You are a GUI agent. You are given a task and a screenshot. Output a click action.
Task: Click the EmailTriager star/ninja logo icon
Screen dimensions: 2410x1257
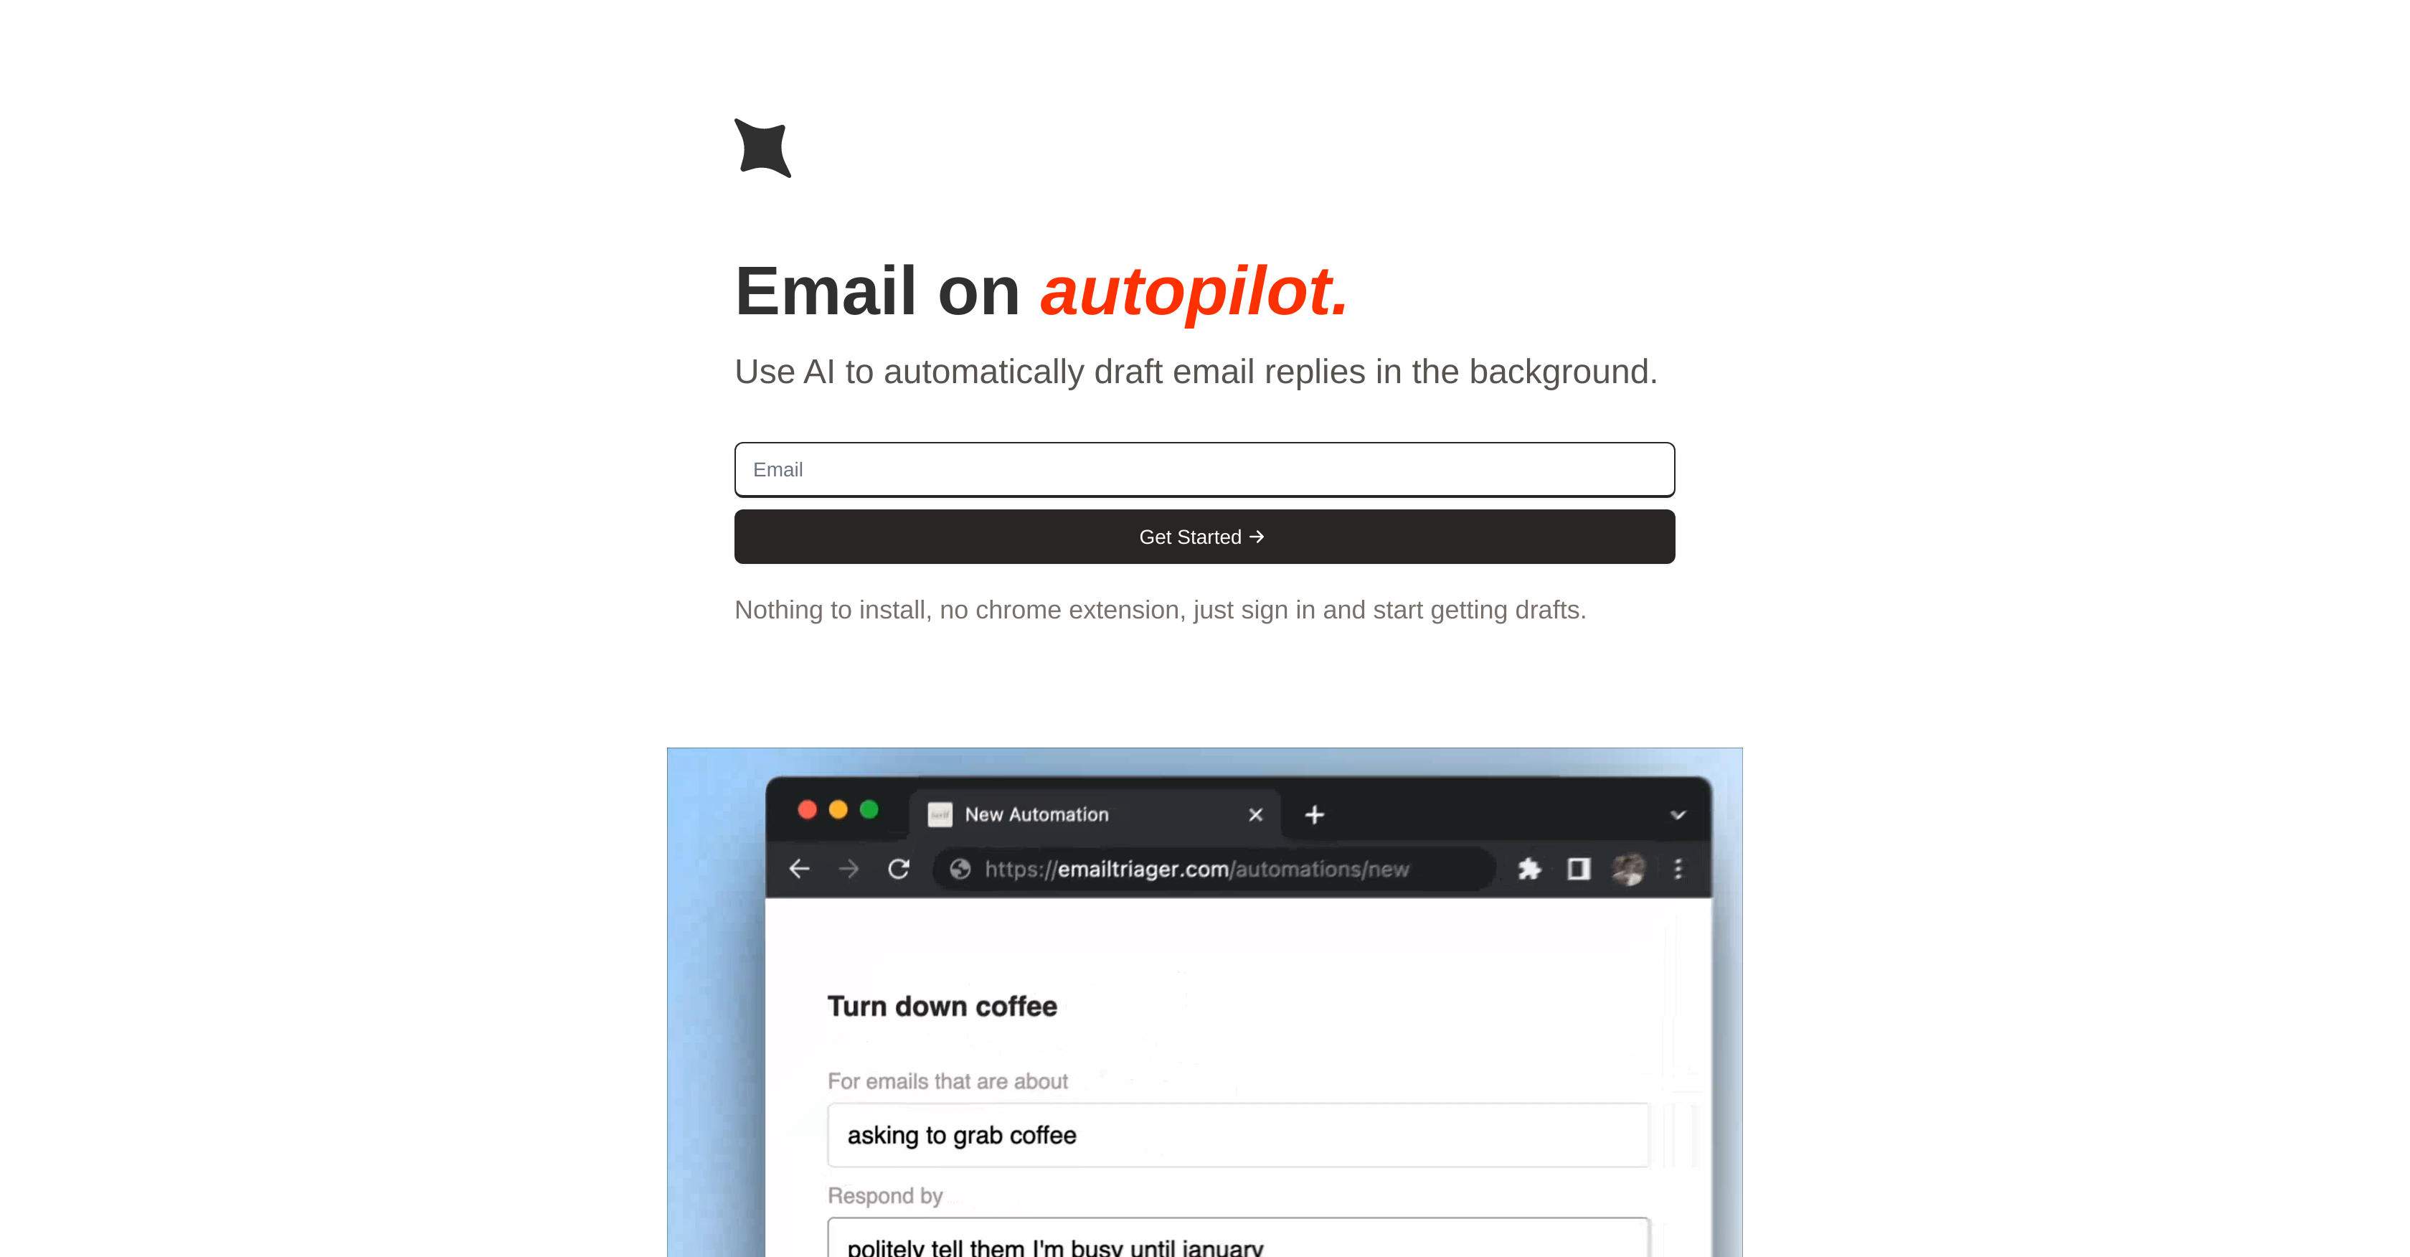tap(762, 149)
